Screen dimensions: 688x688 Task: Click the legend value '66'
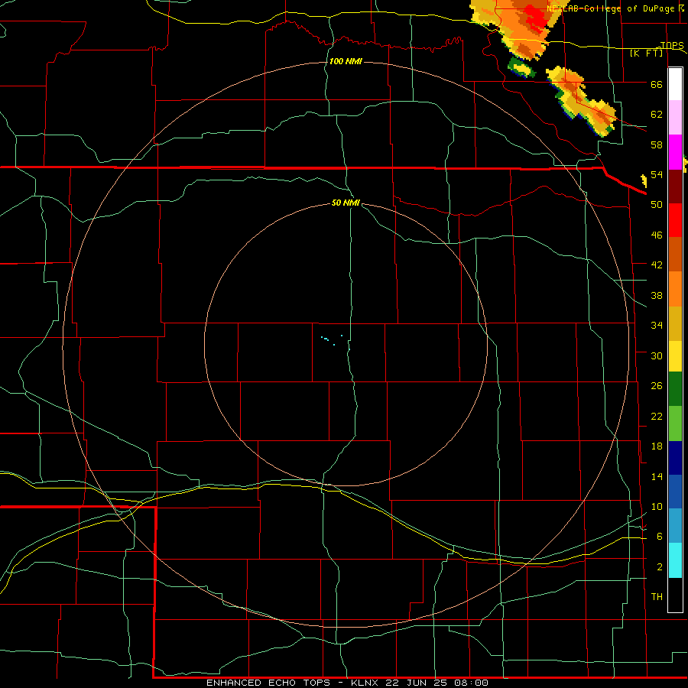pyautogui.click(x=657, y=84)
